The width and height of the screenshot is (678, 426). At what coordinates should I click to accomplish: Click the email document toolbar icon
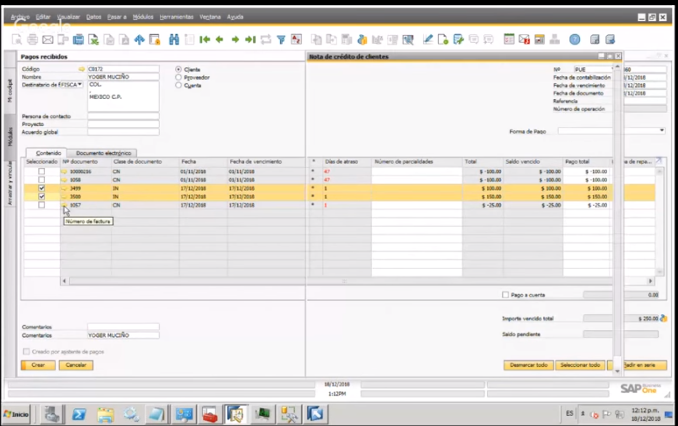click(47, 38)
